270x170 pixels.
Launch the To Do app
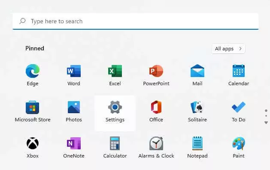coord(239,111)
